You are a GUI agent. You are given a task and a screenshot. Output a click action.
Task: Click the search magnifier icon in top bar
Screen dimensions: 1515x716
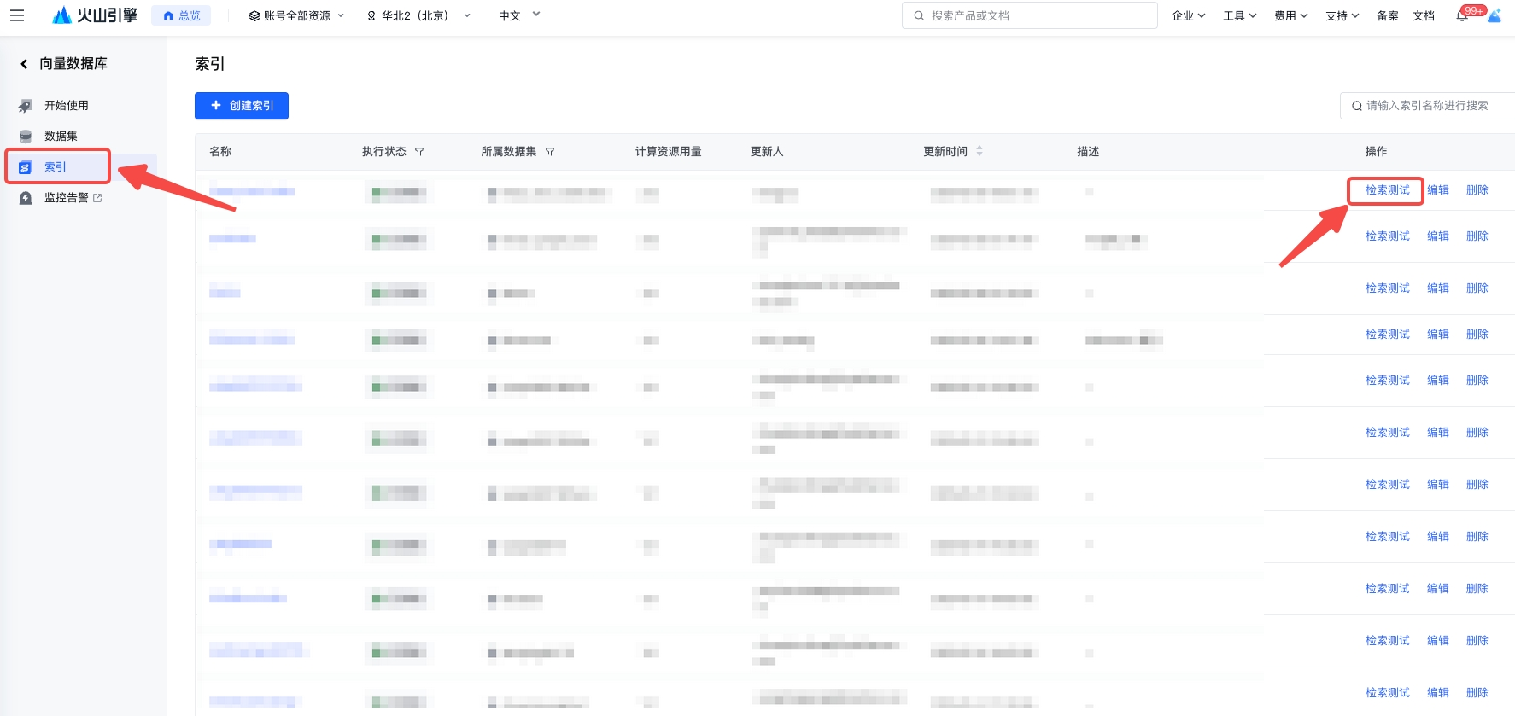(919, 15)
